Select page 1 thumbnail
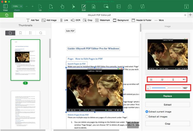The image size is (193, 131). pos(25,60)
